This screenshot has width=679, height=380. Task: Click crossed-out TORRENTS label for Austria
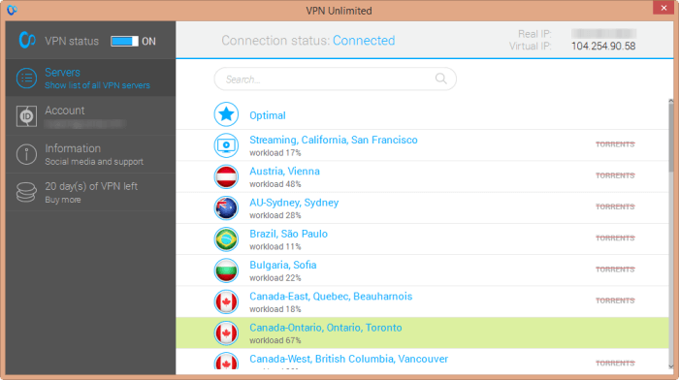coord(615,175)
